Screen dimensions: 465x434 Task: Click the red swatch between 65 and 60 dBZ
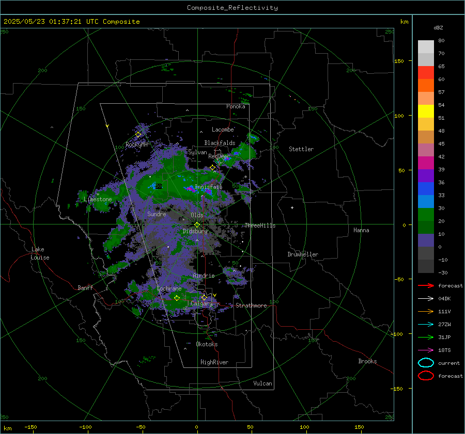pyautogui.click(x=426, y=73)
